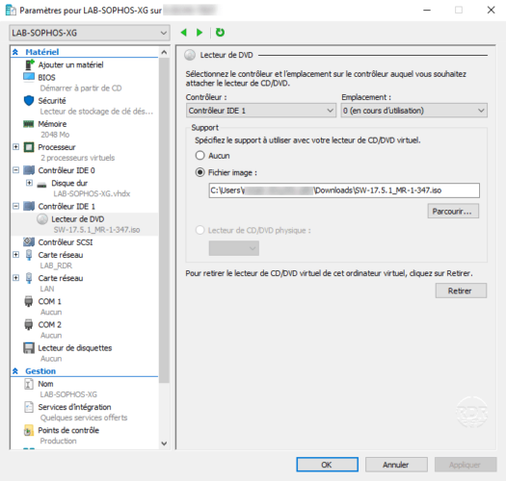
Task: Close the Paramètres window
Action: 491,10
